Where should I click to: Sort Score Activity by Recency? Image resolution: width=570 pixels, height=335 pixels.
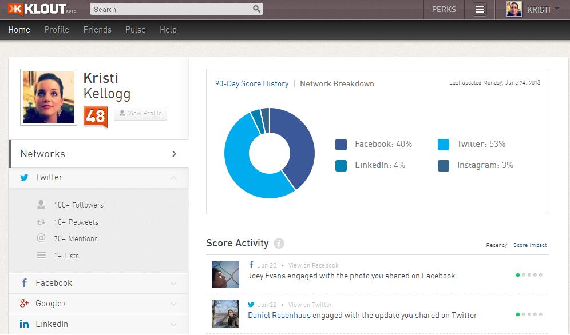(497, 245)
